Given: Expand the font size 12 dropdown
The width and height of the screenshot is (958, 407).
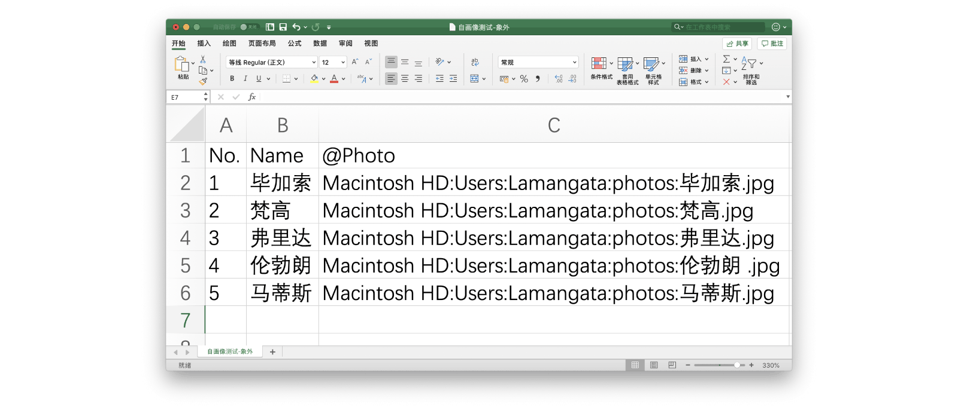Looking at the screenshot, I should [x=343, y=62].
